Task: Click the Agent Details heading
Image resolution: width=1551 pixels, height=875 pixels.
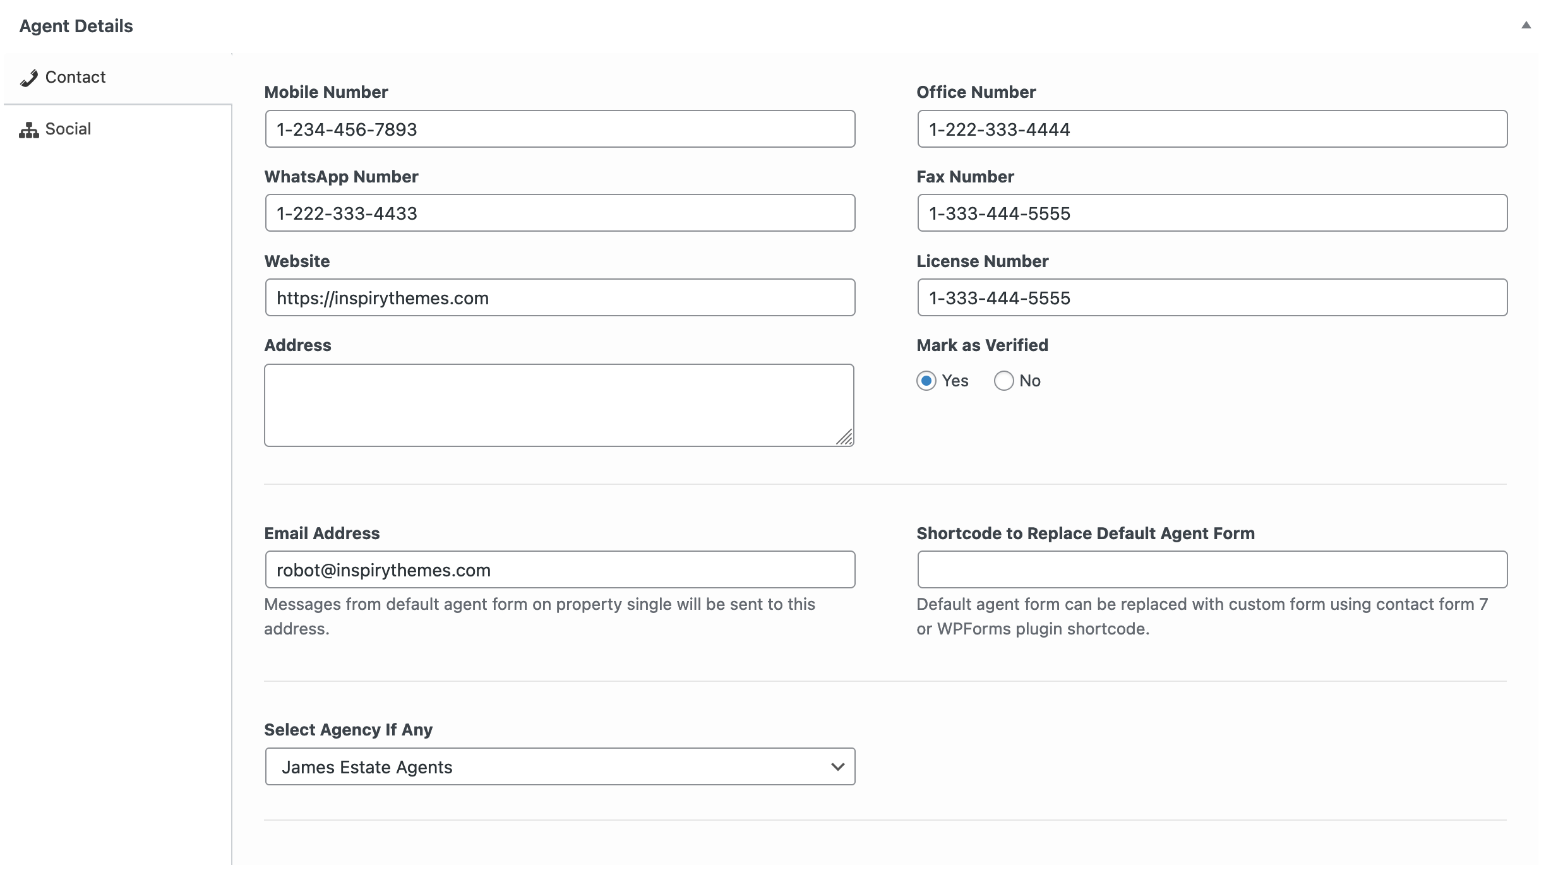Action: point(76,26)
